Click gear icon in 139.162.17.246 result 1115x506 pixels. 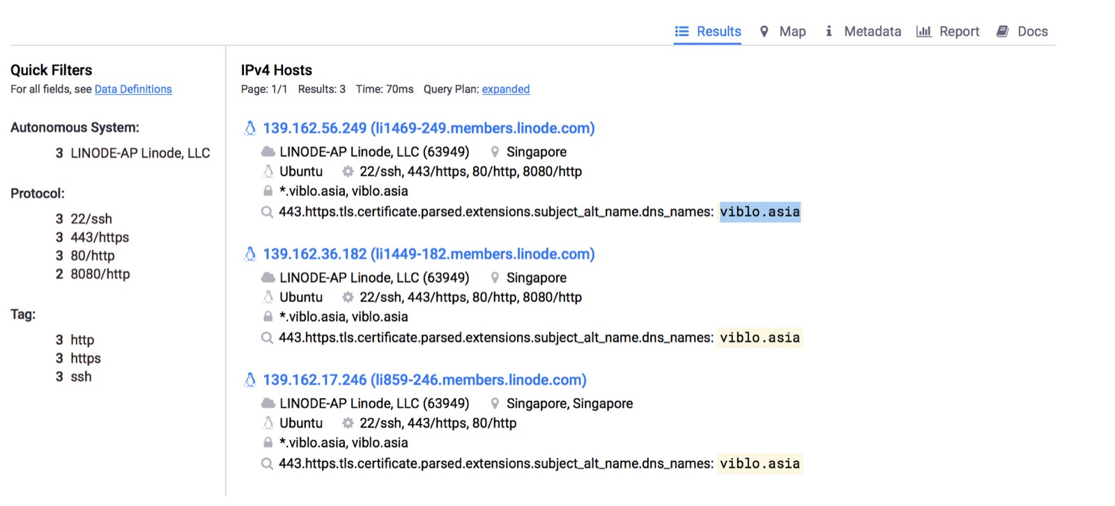tap(348, 423)
